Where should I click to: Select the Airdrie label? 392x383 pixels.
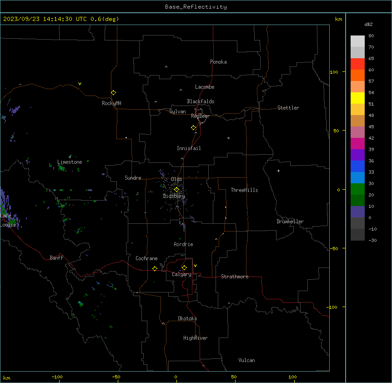click(184, 244)
